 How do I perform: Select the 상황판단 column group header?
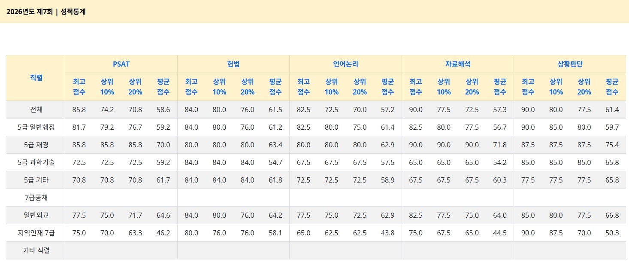click(570, 64)
